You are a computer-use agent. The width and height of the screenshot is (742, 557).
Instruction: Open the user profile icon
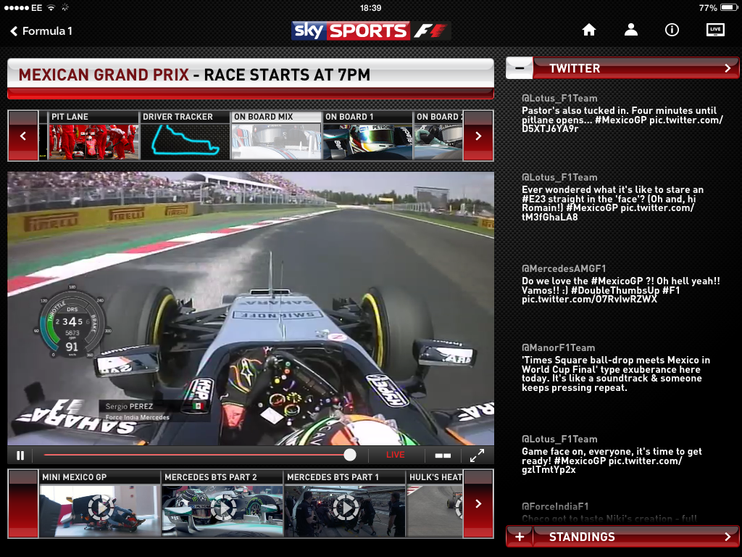pos(631,30)
